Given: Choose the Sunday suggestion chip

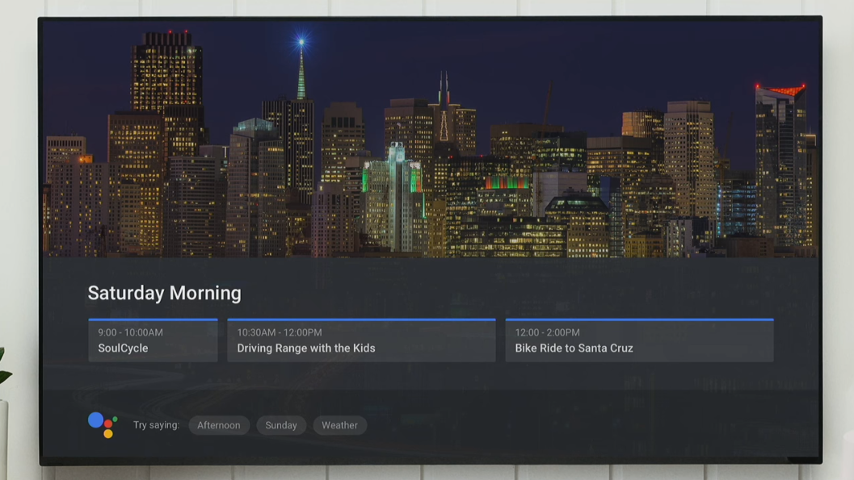Looking at the screenshot, I should coord(281,425).
